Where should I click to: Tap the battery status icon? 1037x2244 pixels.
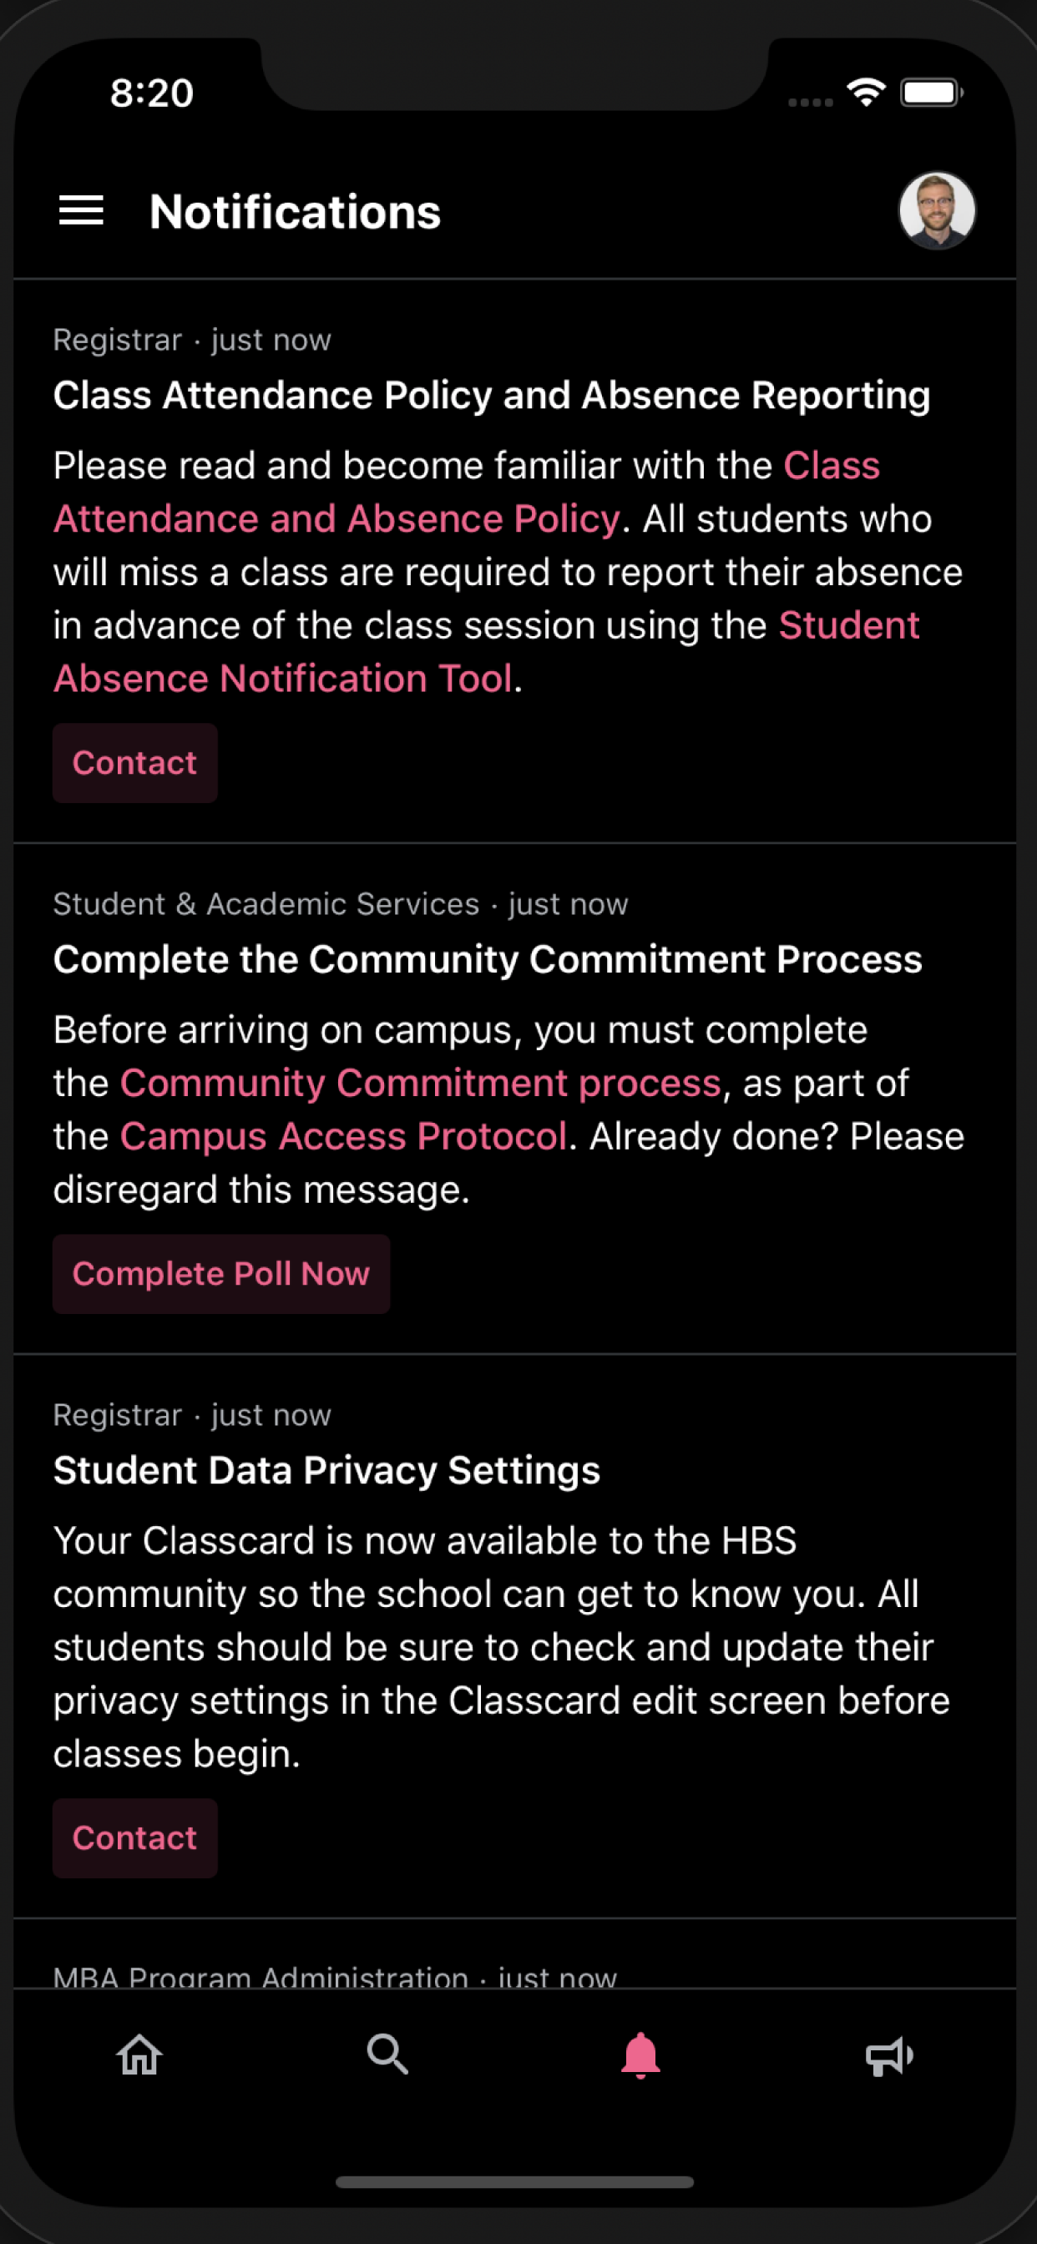coord(932,93)
